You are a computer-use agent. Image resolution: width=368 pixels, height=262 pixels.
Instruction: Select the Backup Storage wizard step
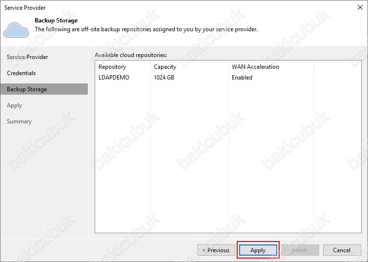[x=44, y=89]
